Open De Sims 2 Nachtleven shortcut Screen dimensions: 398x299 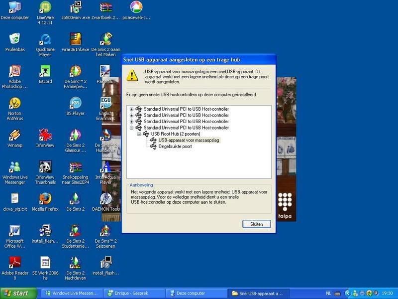click(76, 268)
